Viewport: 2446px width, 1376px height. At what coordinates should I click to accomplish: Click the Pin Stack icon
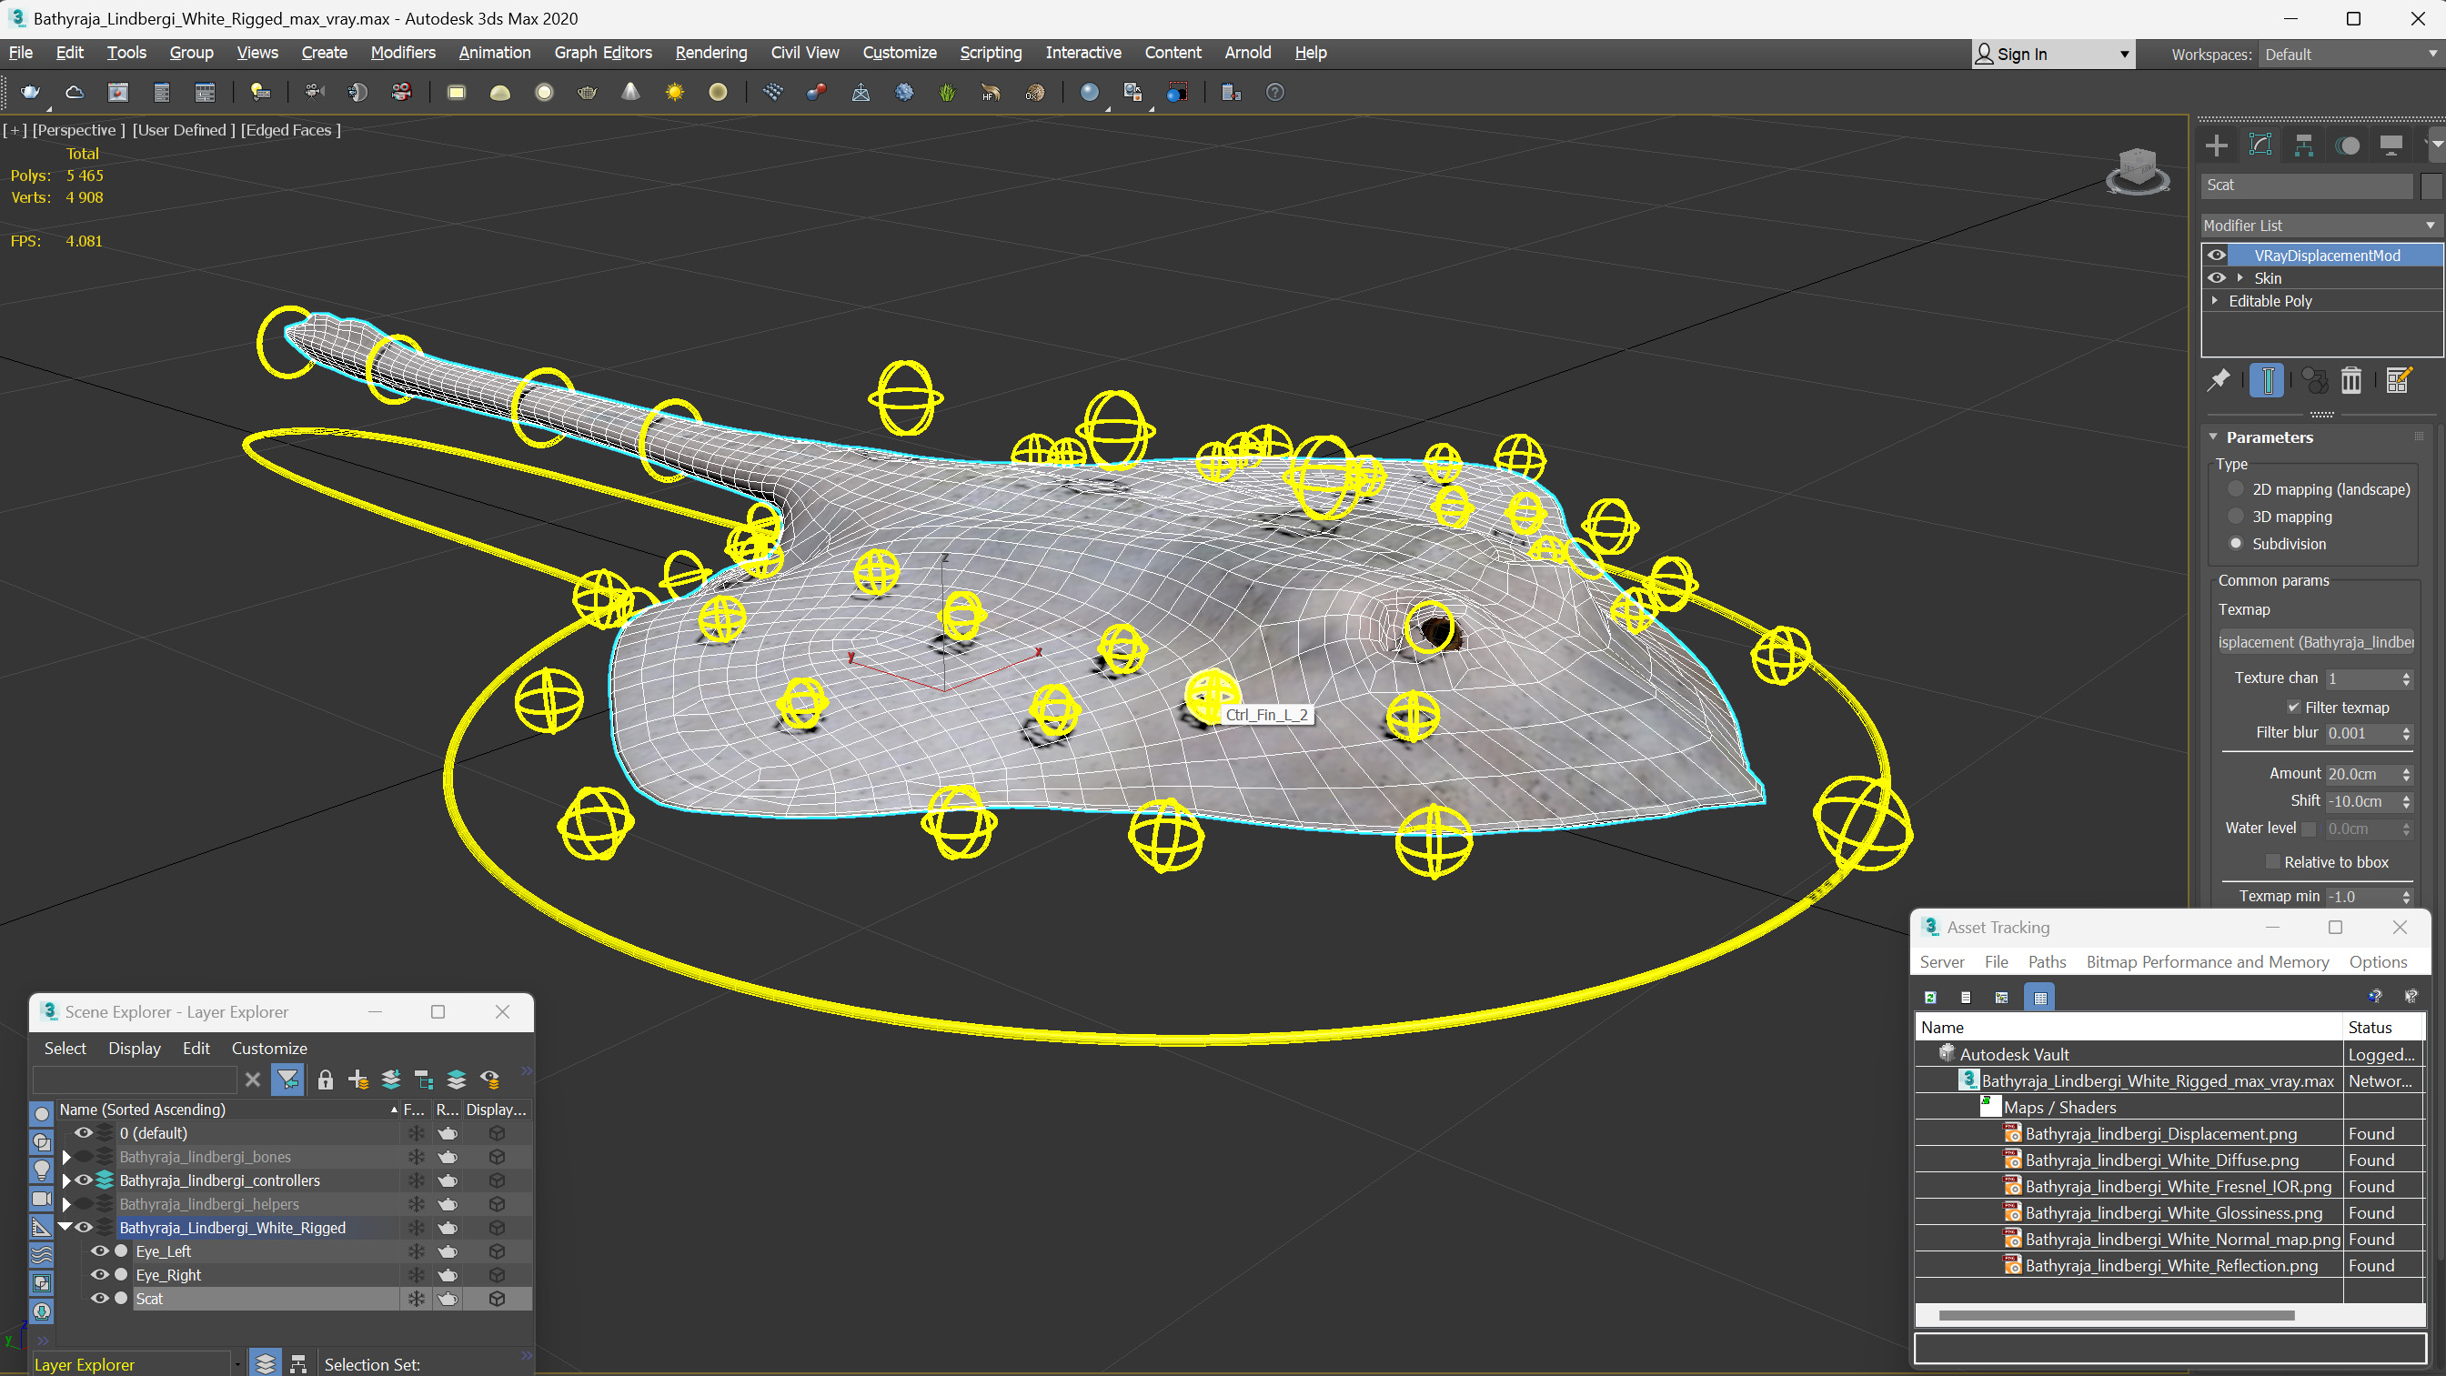(2218, 381)
